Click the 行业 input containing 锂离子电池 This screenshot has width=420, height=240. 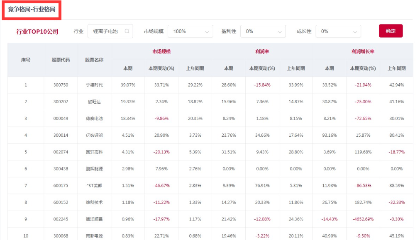(x=105, y=32)
